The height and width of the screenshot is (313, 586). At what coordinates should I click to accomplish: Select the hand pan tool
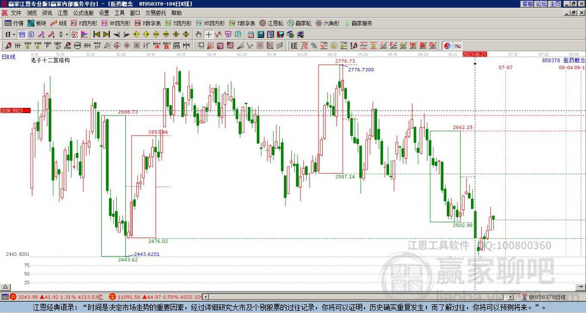pyautogui.click(x=198, y=35)
